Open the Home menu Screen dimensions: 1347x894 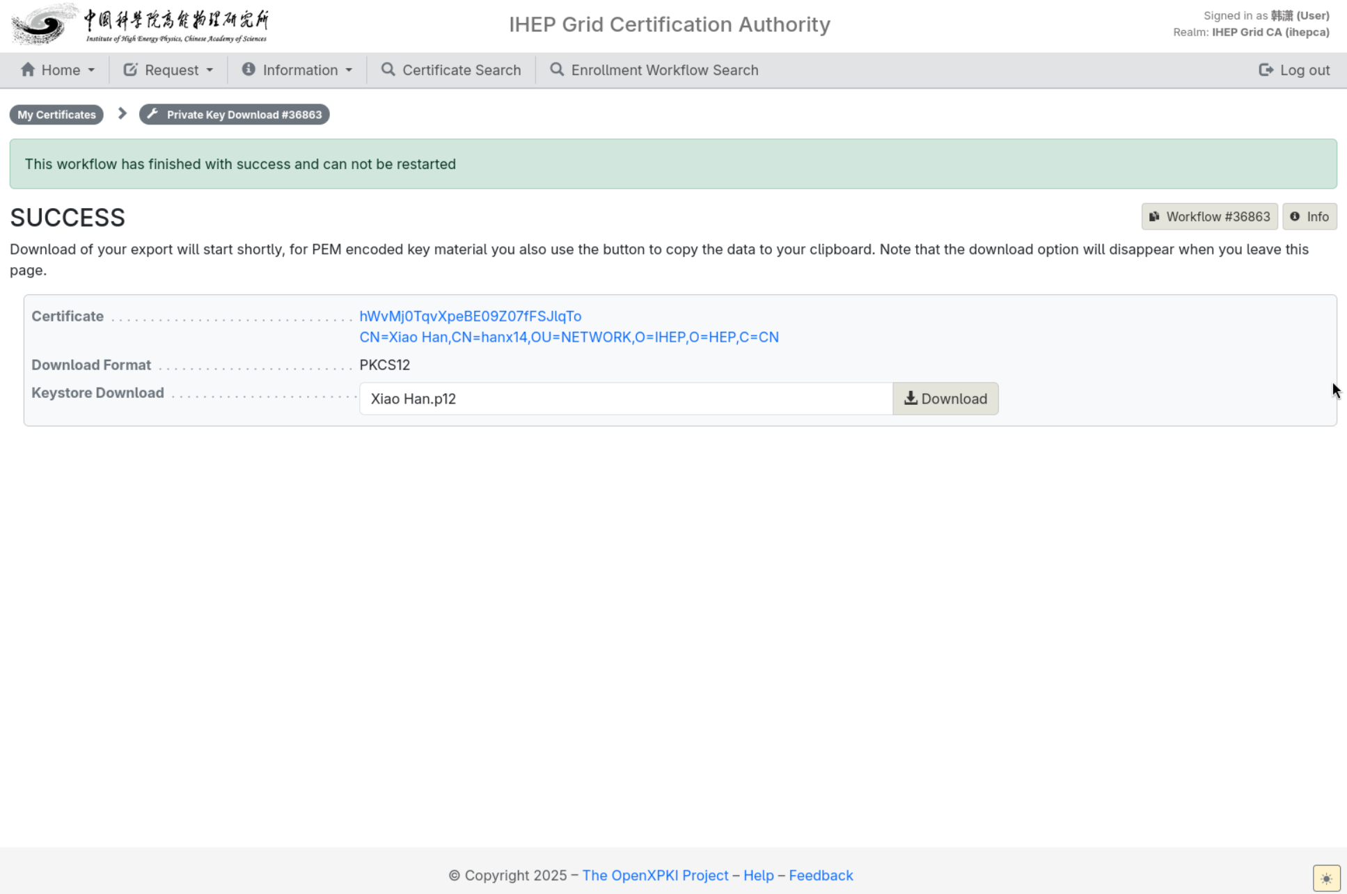click(58, 70)
